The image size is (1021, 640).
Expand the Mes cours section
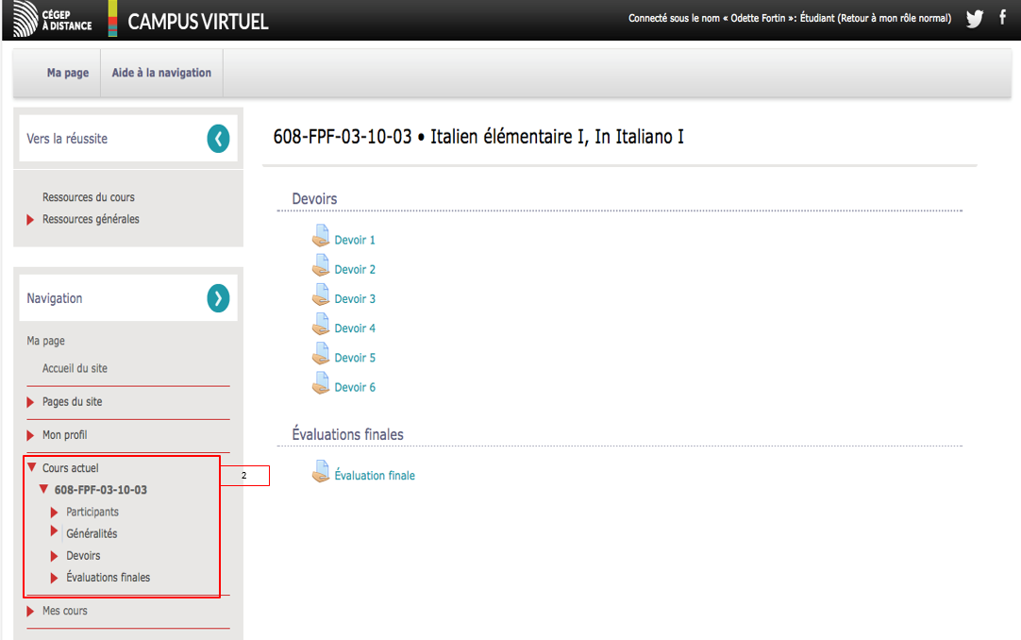point(64,611)
